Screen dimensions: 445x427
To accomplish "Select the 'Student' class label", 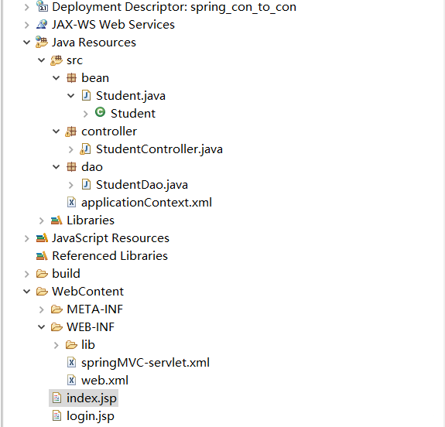I will tap(133, 114).
